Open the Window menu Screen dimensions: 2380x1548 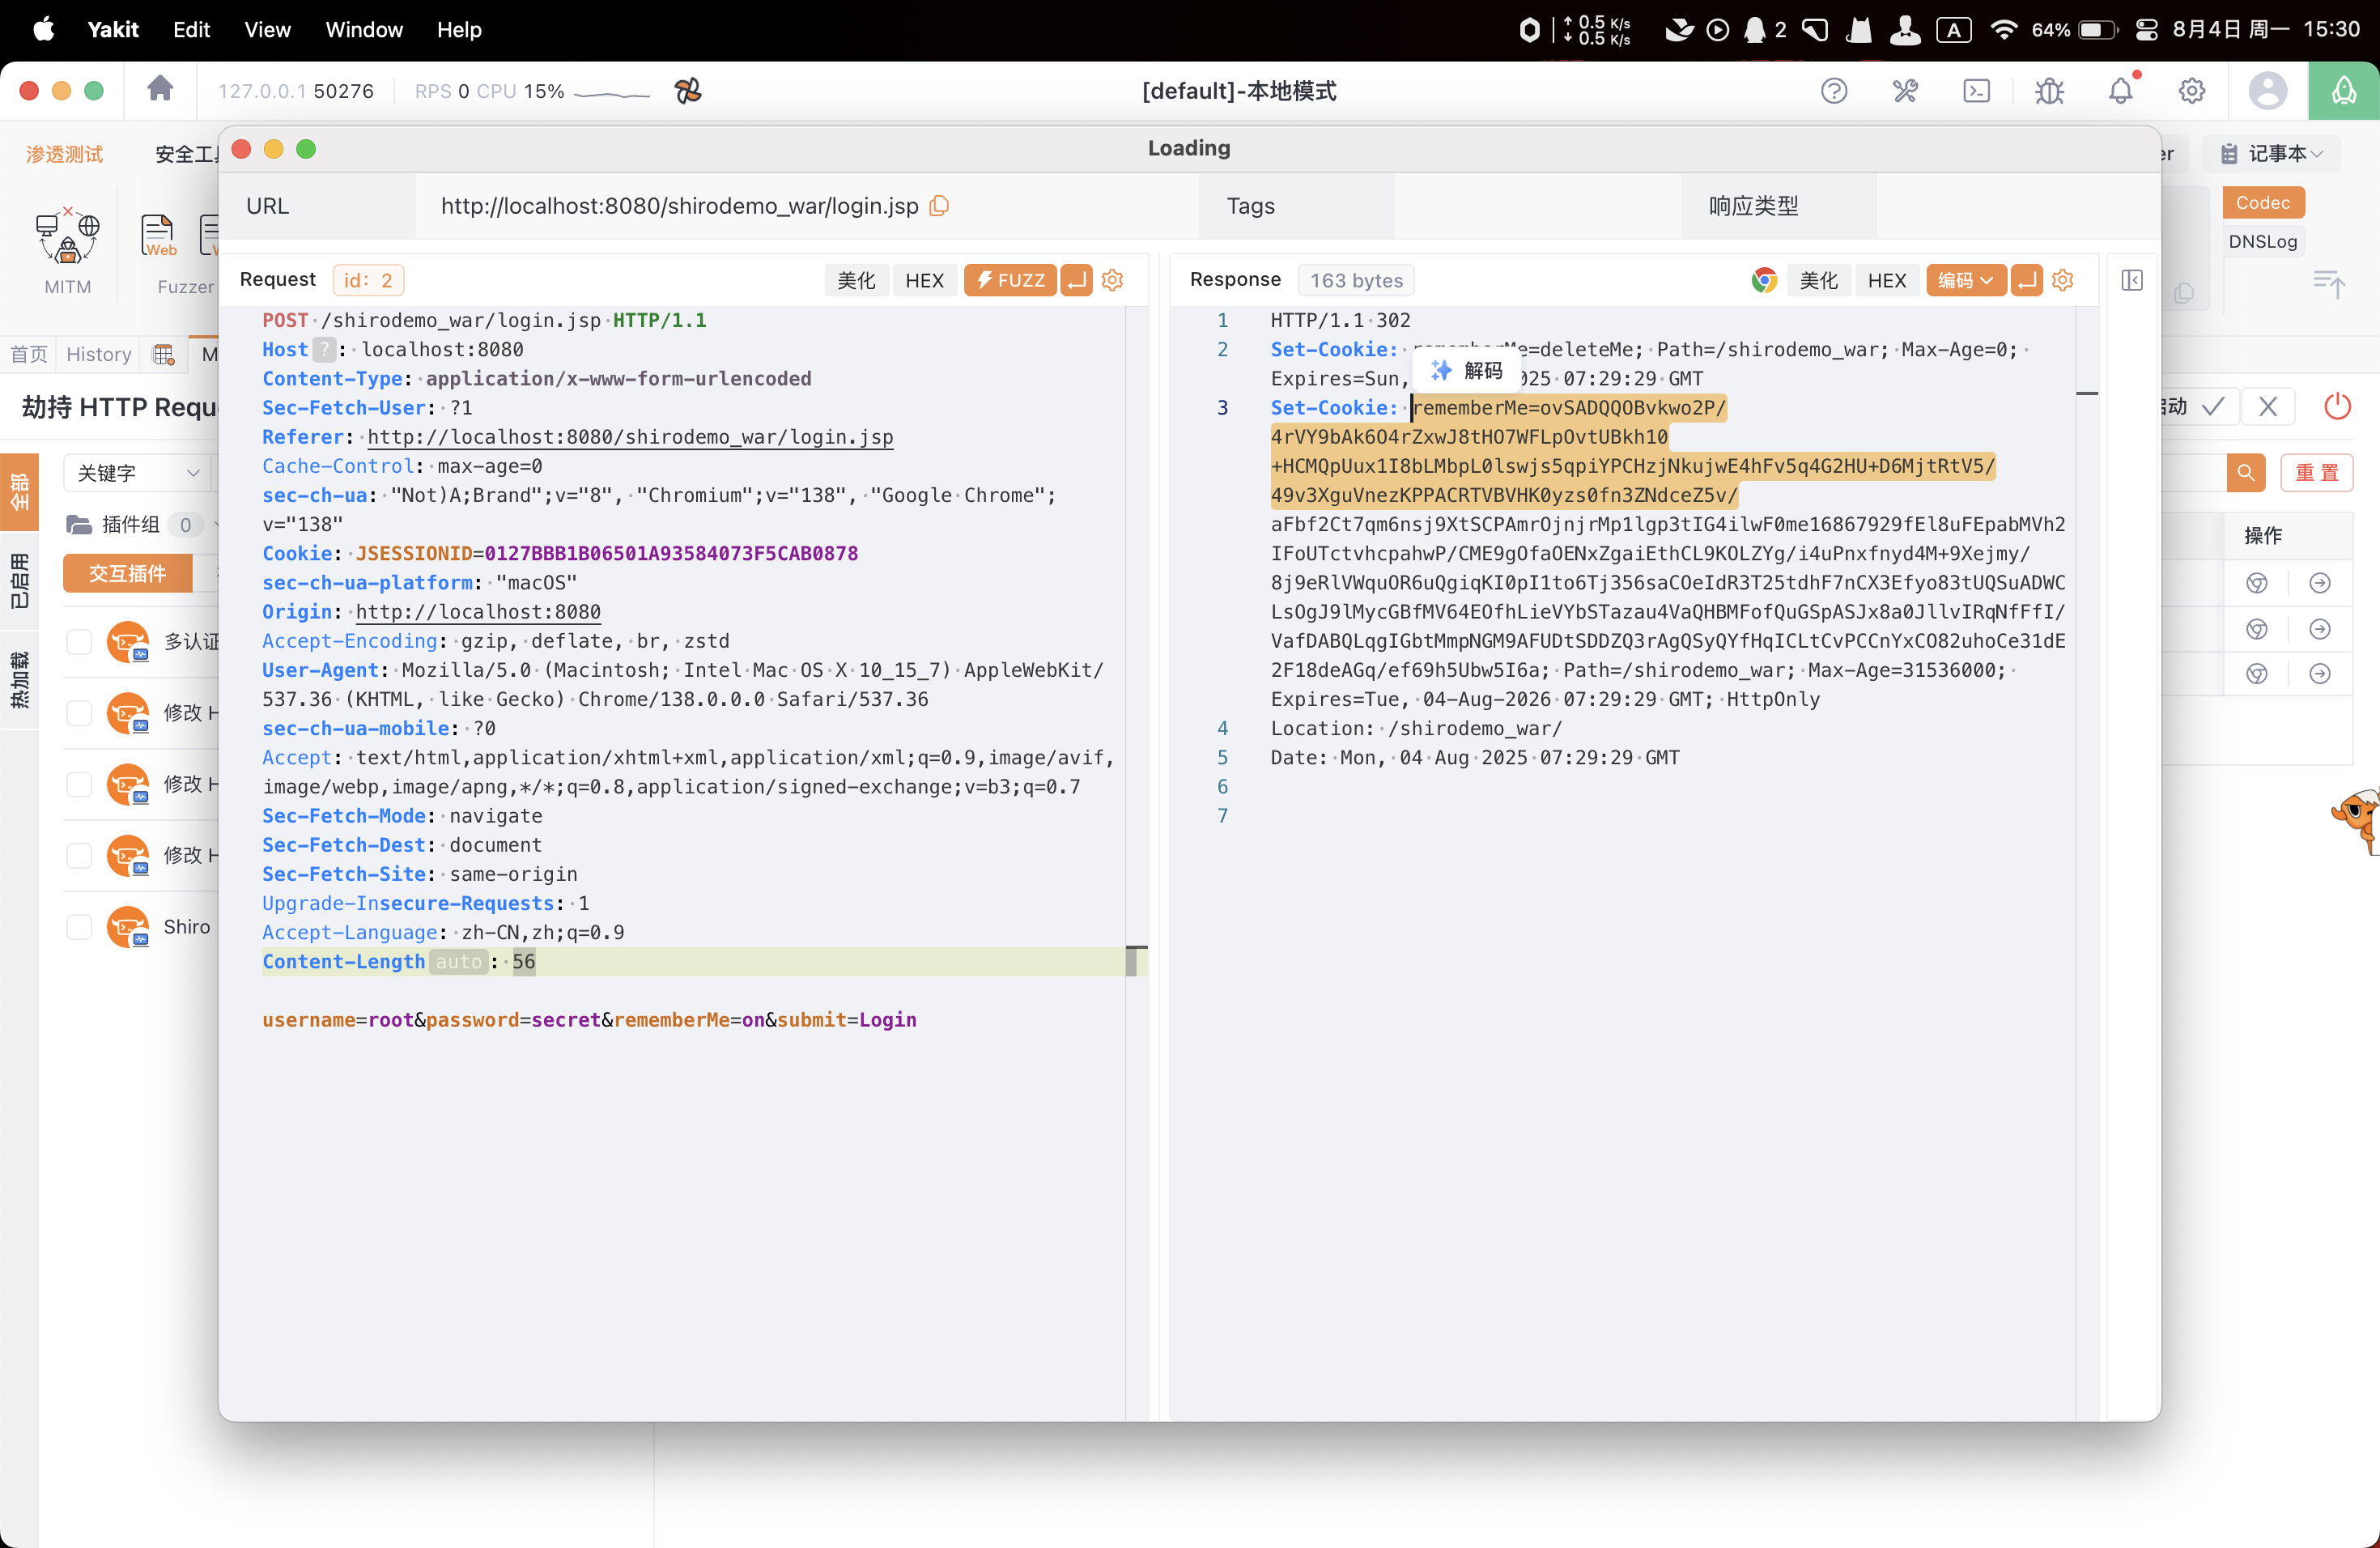363,30
